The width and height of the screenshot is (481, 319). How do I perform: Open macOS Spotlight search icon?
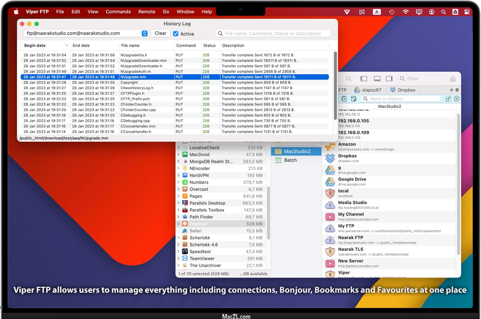[x=444, y=12]
